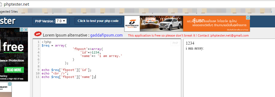Click the left sidebar ad info icon
This screenshot has width=275, height=97.
click(x=22, y=30)
